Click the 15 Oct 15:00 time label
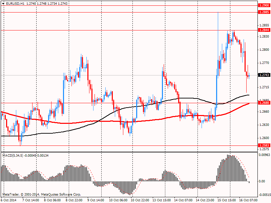This screenshot has width=271, height=203. [x=227, y=200]
